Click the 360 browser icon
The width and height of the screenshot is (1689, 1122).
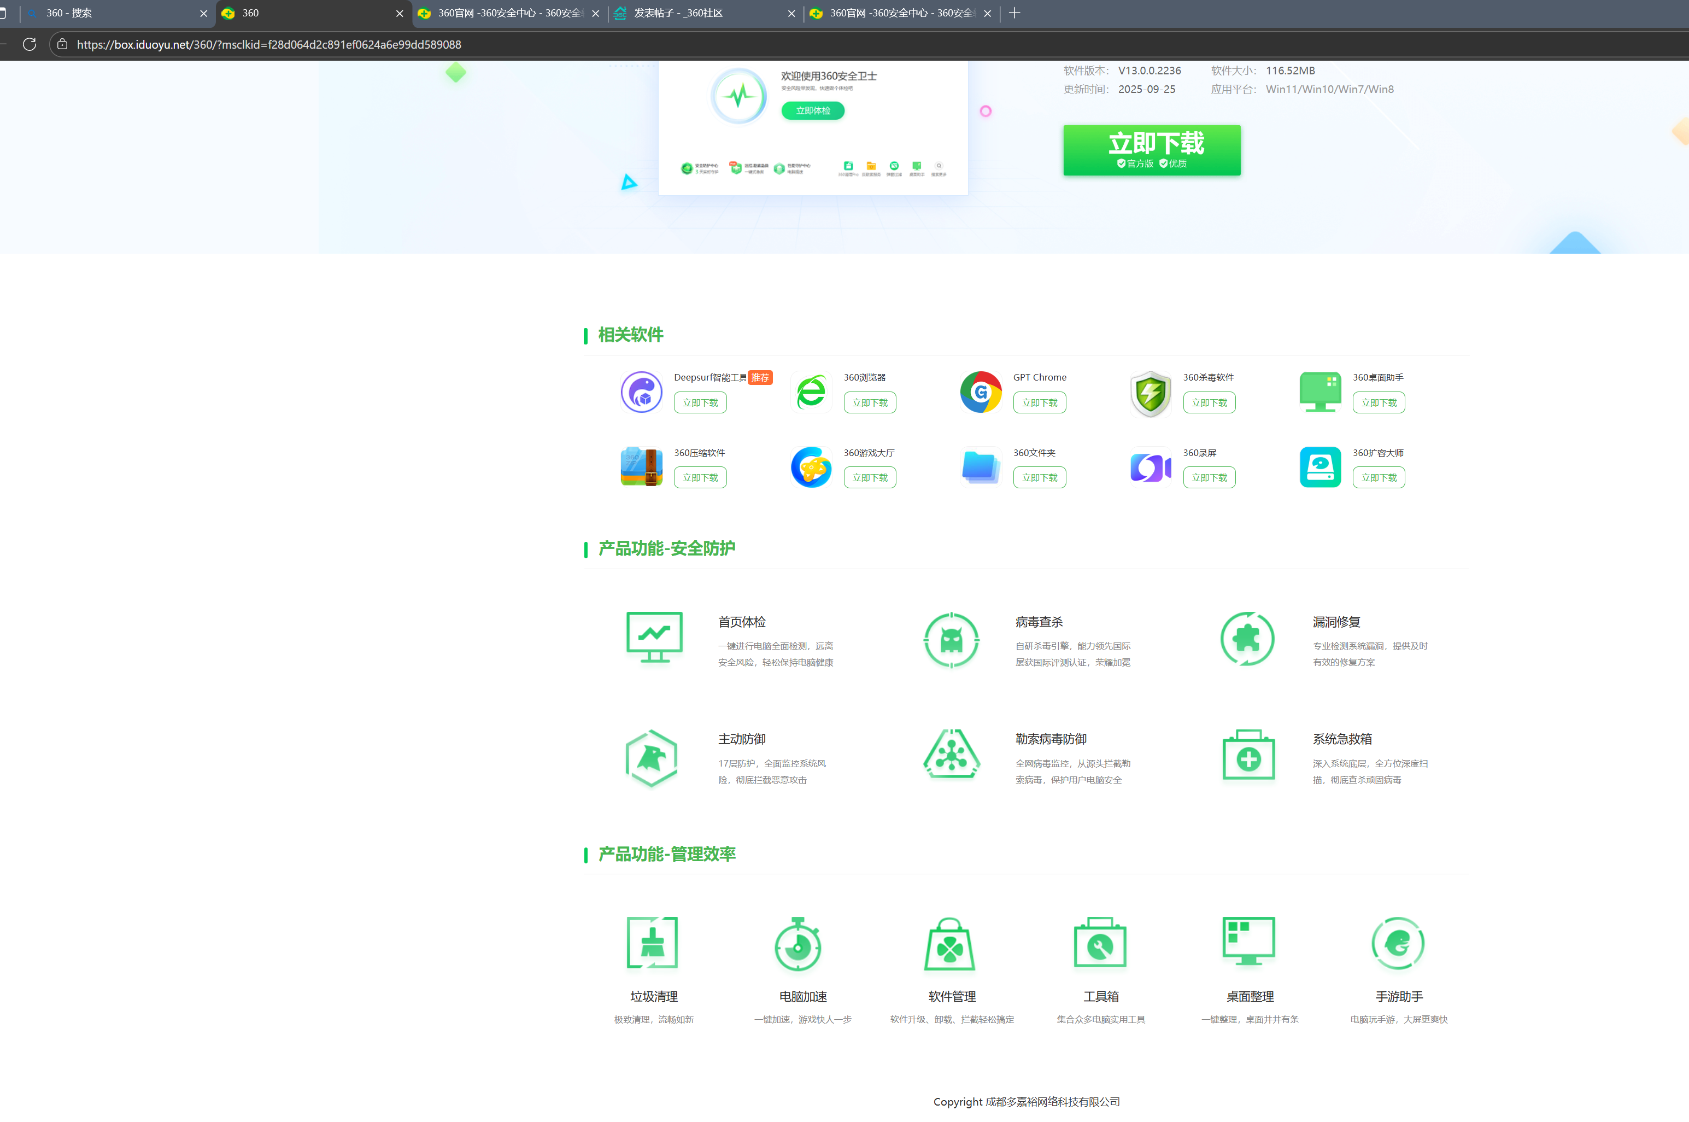(x=811, y=392)
